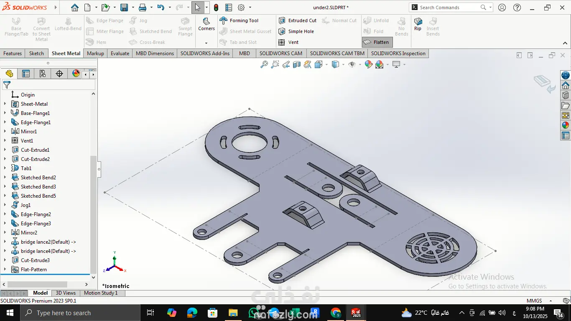This screenshot has height=321, width=571.
Task: Open the Corners dropdown arrow
Action: (206, 43)
